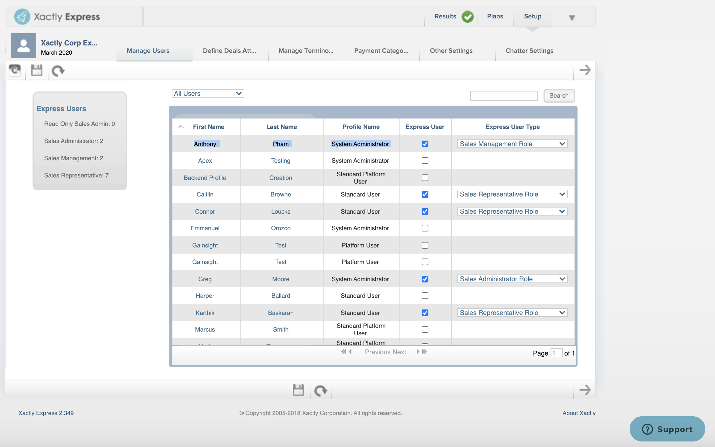This screenshot has height=447, width=715.
Task: Click the bottom save disk icon
Action: (x=298, y=390)
